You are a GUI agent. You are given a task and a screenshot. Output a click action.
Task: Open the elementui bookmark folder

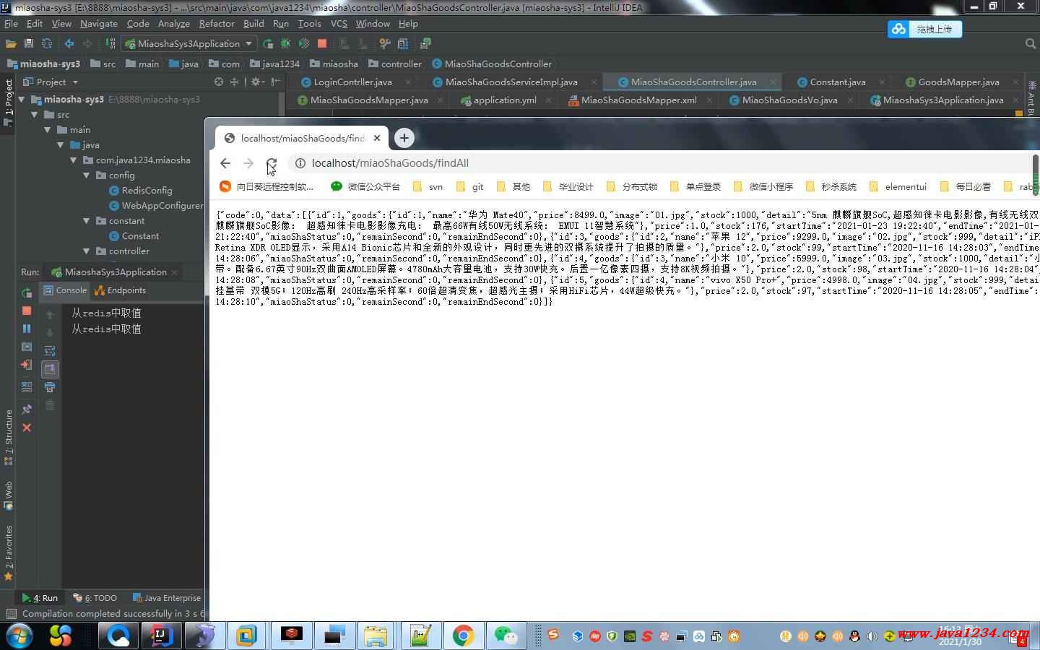click(898, 186)
